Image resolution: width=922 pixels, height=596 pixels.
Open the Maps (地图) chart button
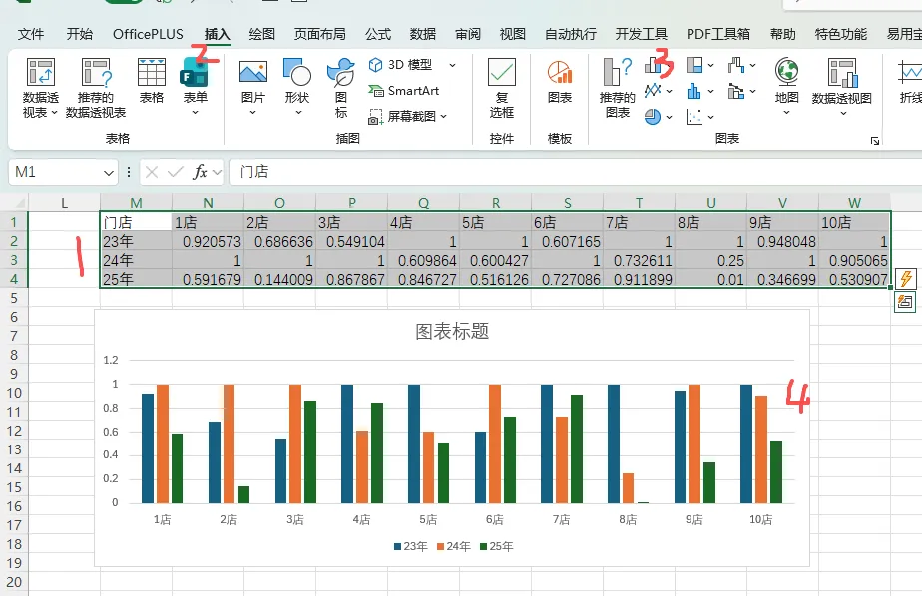tap(786, 86)
